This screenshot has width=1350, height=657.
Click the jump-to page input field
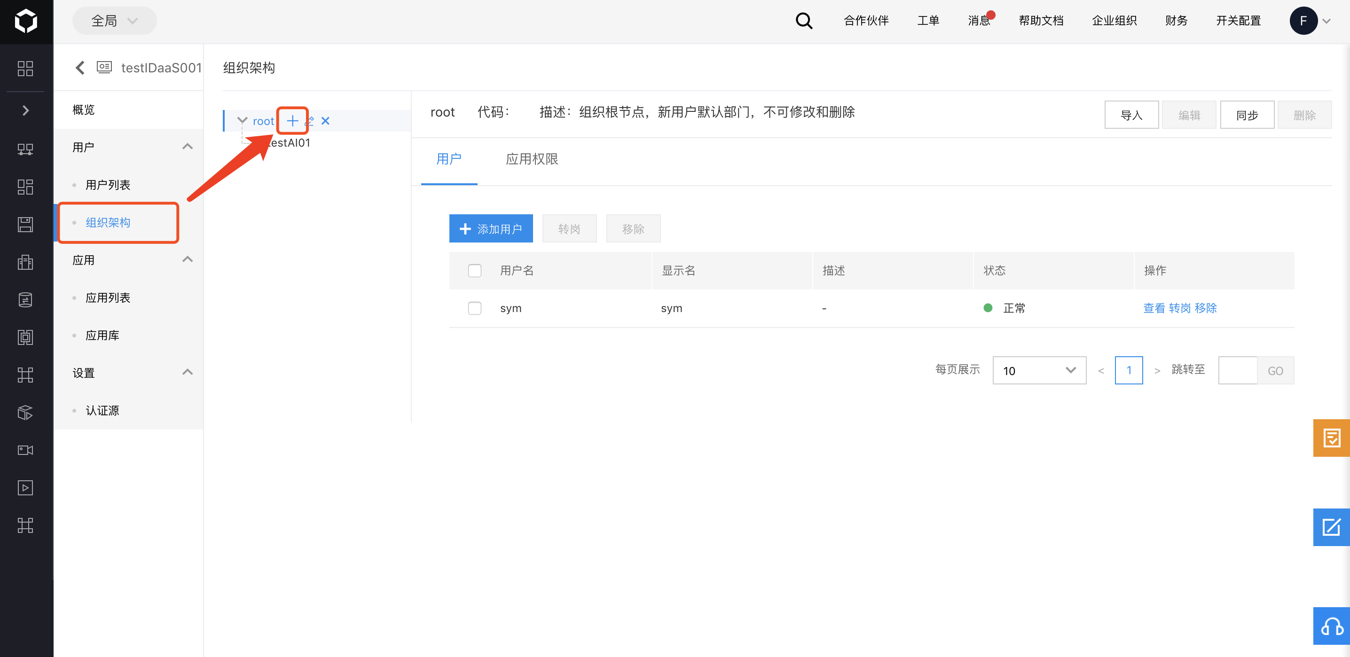pos(1237,370)
